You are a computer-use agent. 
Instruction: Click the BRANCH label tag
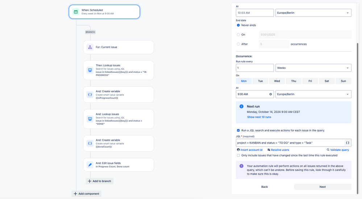90,32
